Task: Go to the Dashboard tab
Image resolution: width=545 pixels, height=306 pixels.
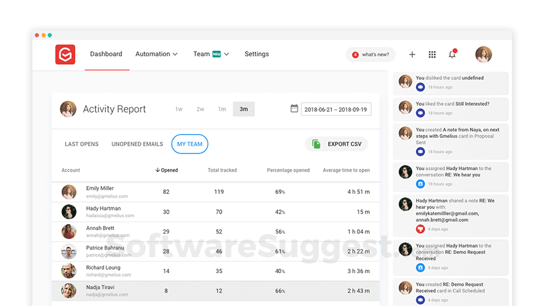Action: (106, 54)
